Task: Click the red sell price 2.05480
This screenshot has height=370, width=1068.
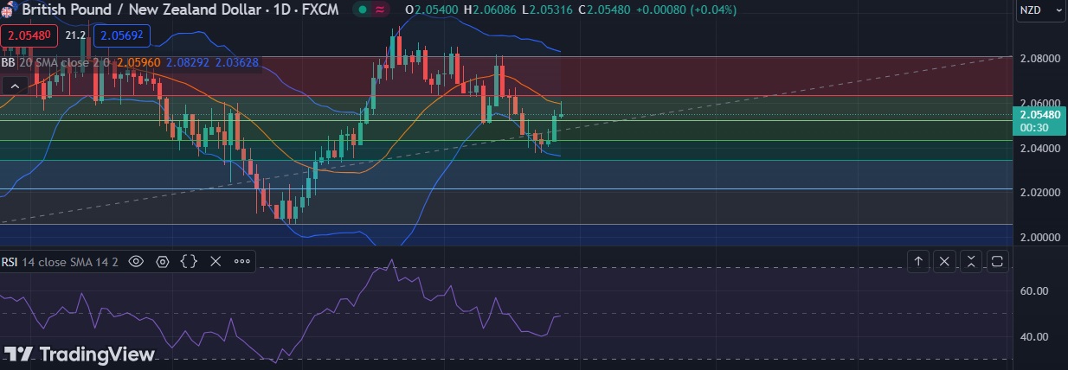Action: pos(29,35)
